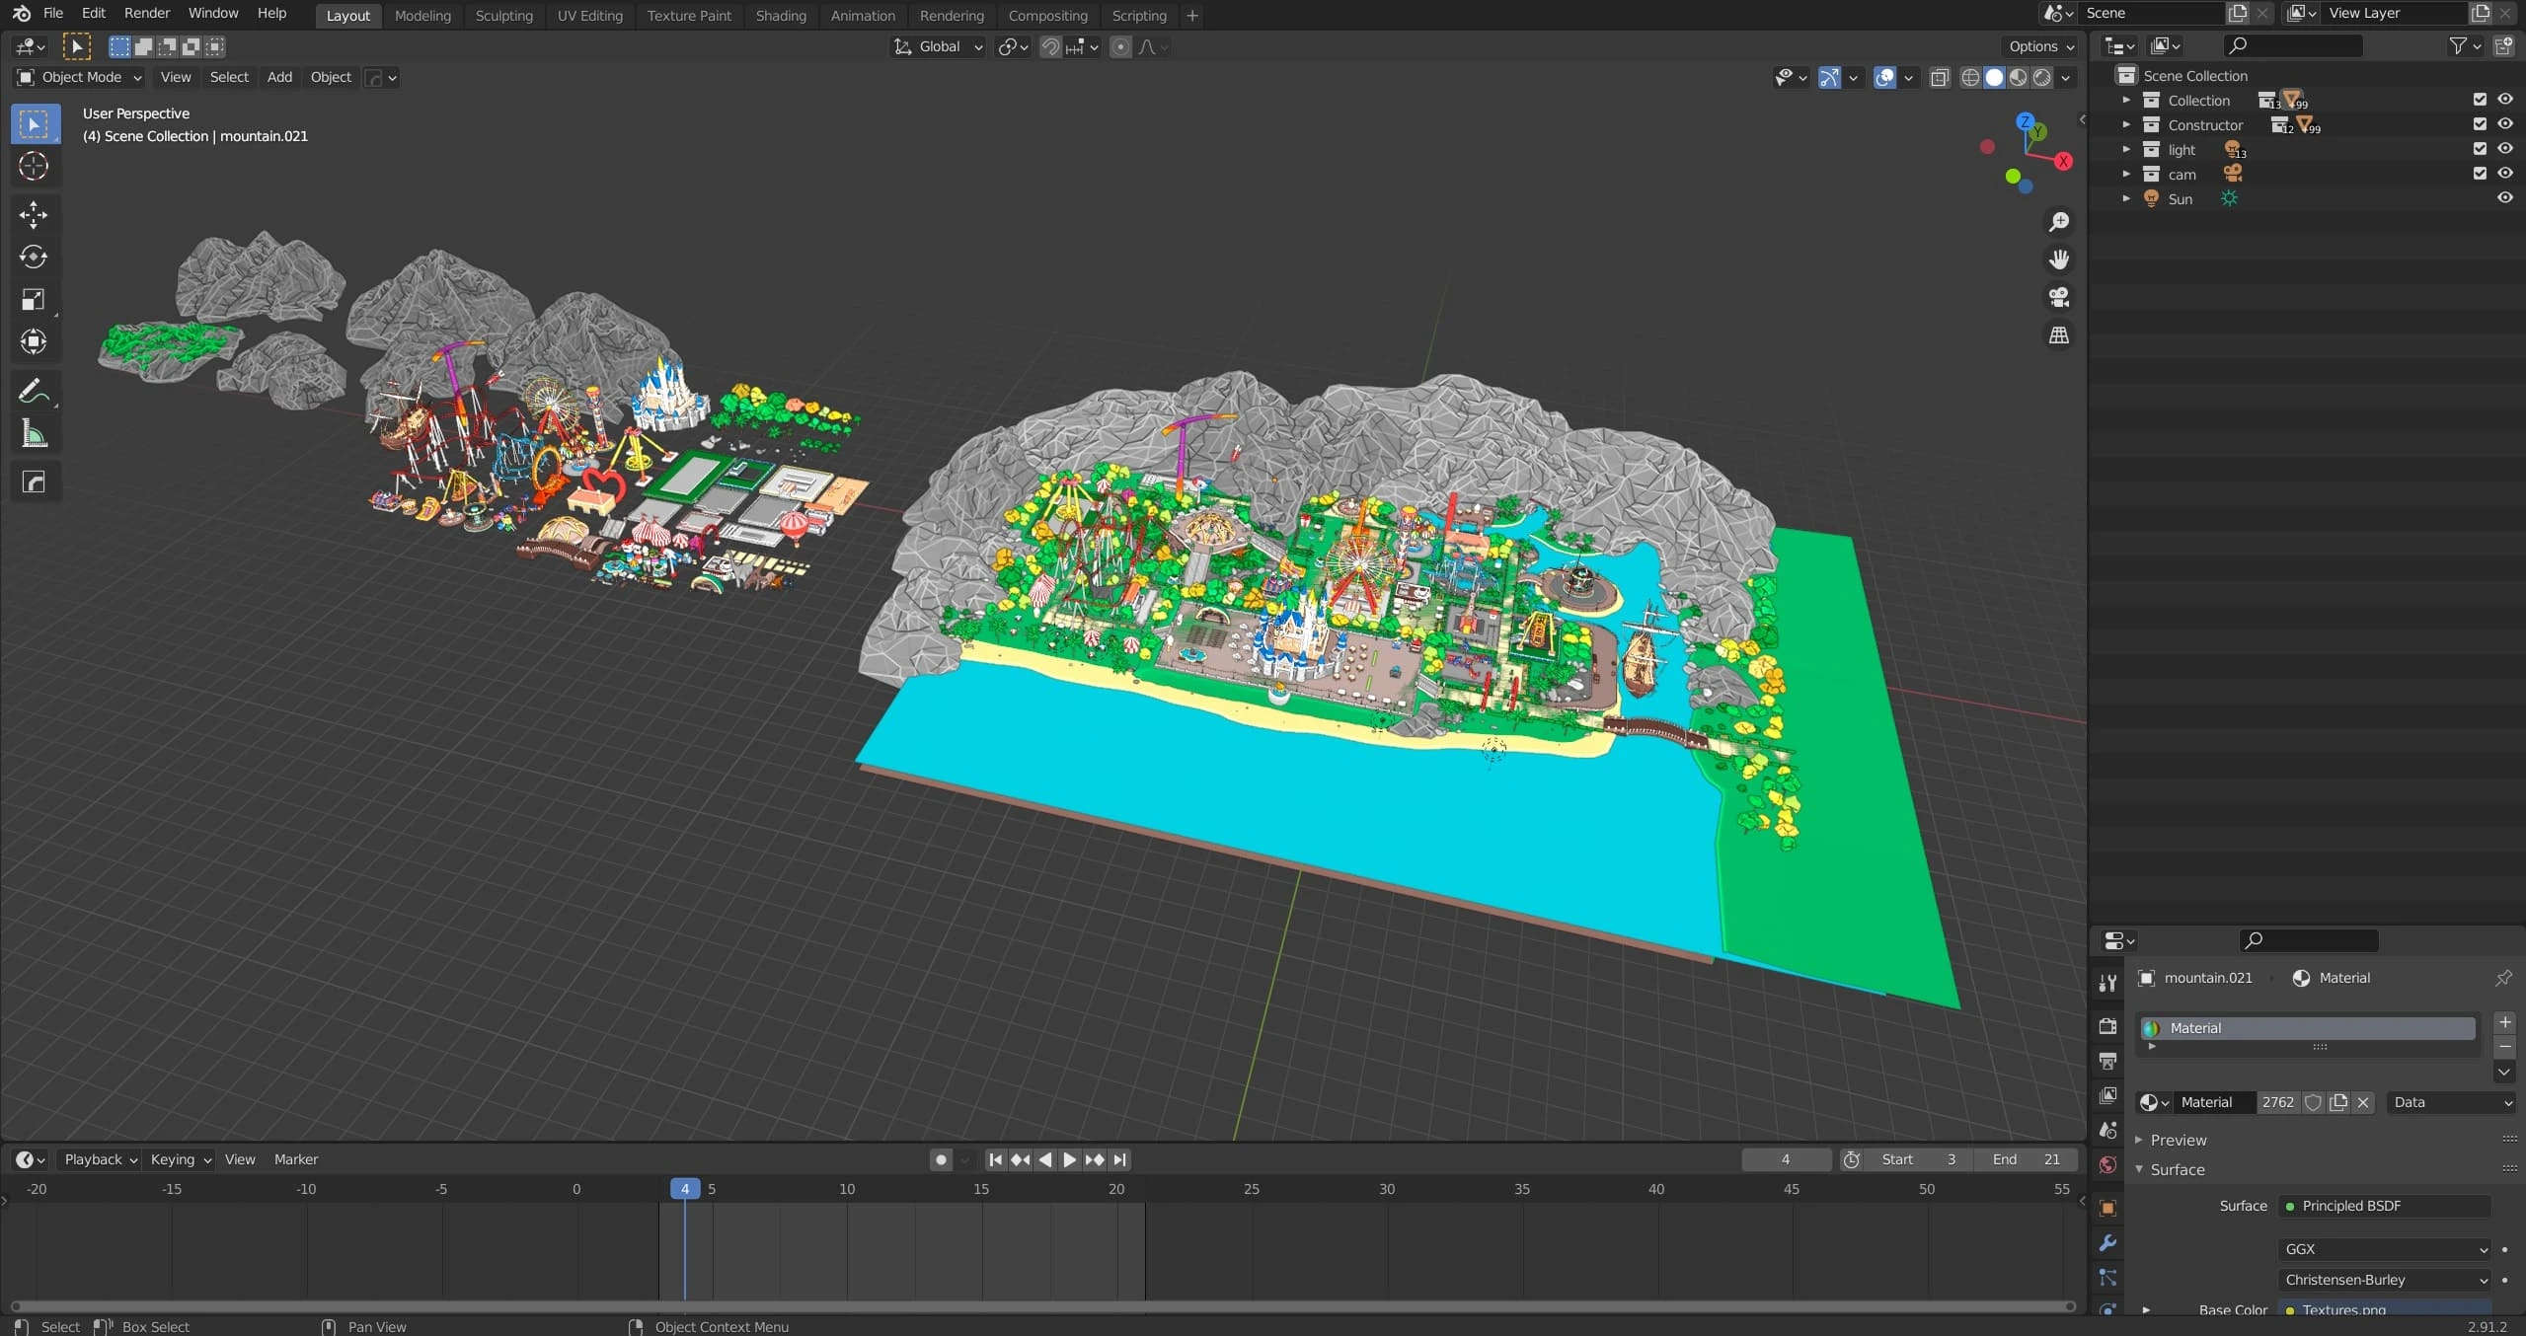Image resolution: width=2526 pixels, height=1336 pixels.
Task: Select the Move tool in toolbar
Action: click(x=34, y=214)
